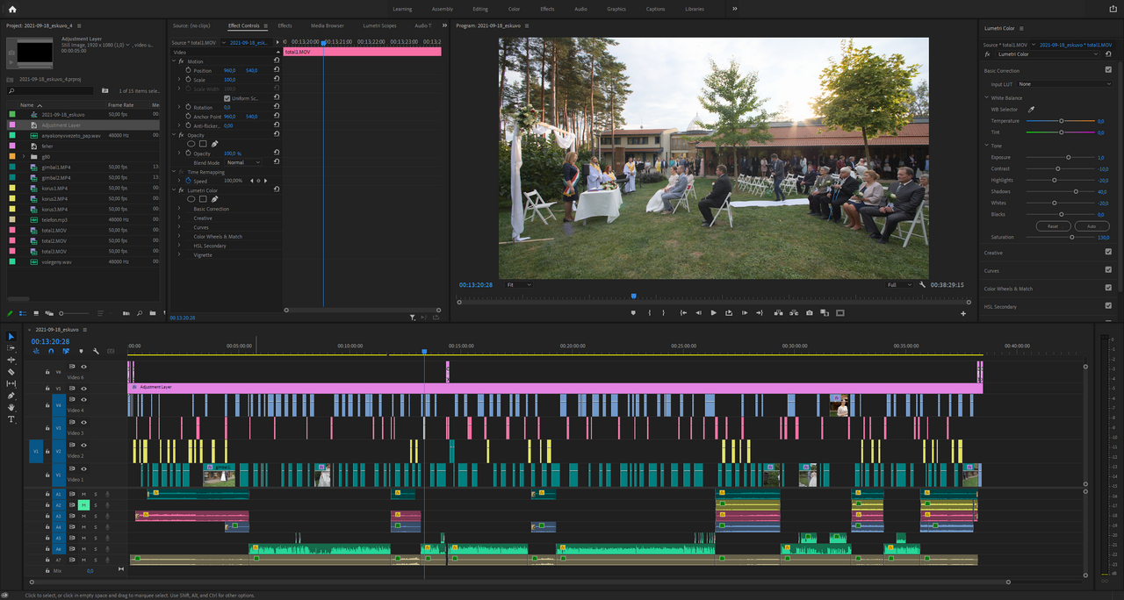Pick the Hand tool
Image resolution: width=1124 pixels, height=600 pixels.
click(11, 408)
